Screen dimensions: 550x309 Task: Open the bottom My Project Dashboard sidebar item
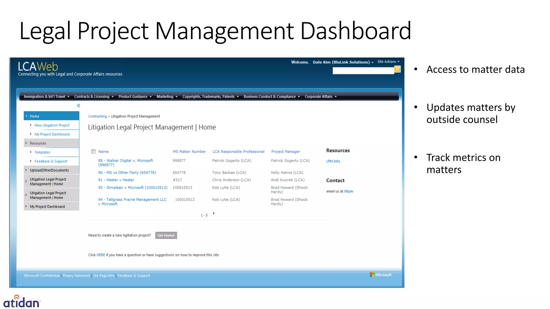click(x=52, y=207)
